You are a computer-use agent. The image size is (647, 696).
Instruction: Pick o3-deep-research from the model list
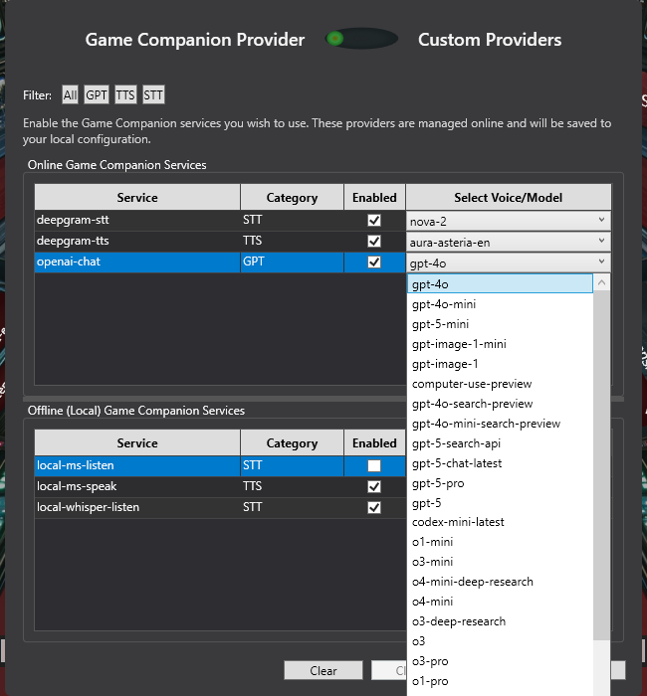[x=458, y=621]
